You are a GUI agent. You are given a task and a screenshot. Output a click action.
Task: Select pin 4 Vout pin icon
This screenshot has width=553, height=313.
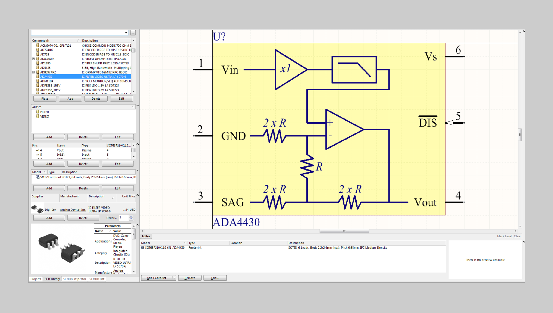(37, 150)
